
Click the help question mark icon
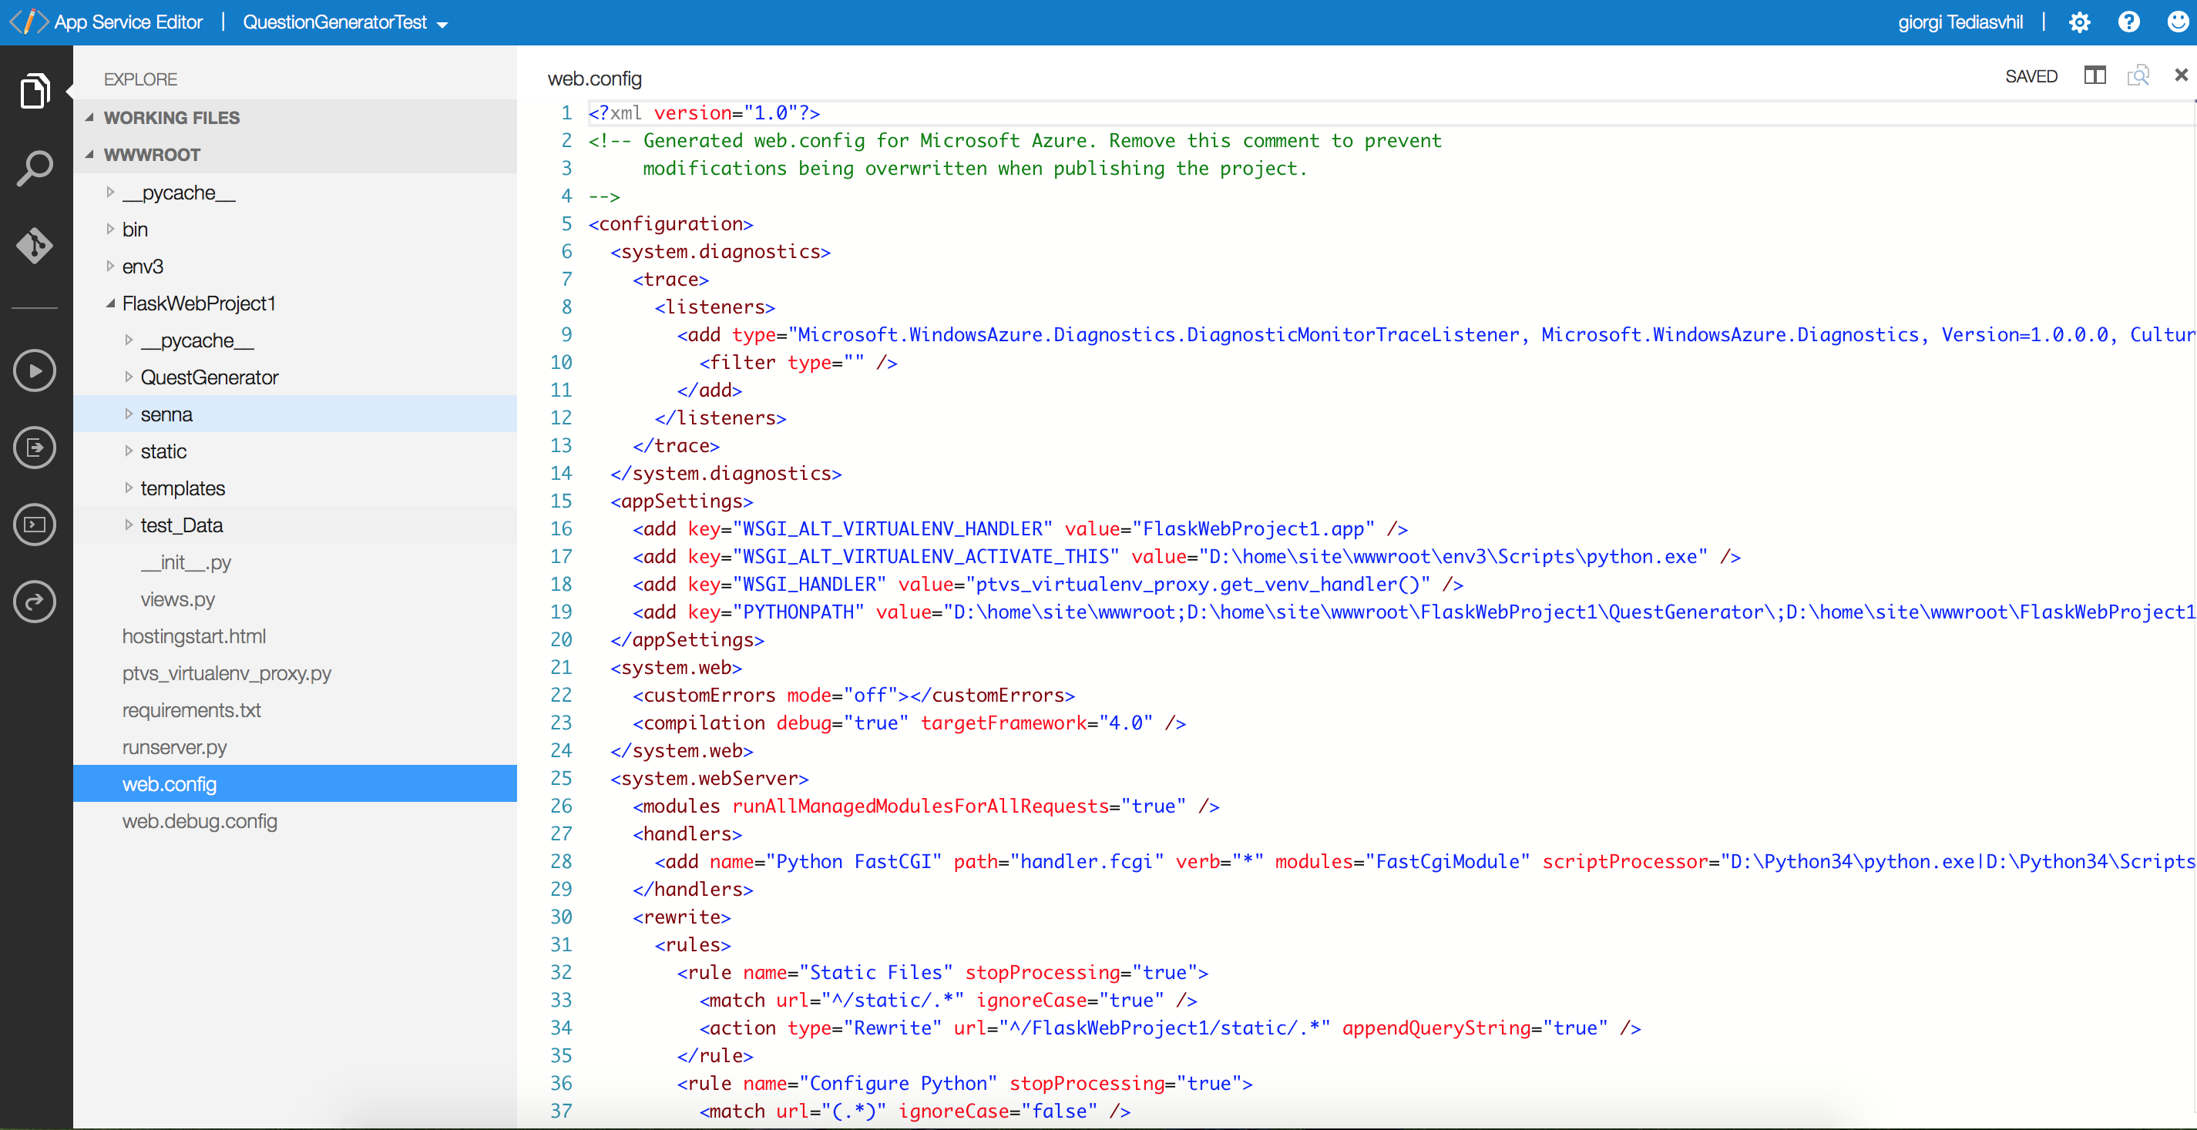2128,23
